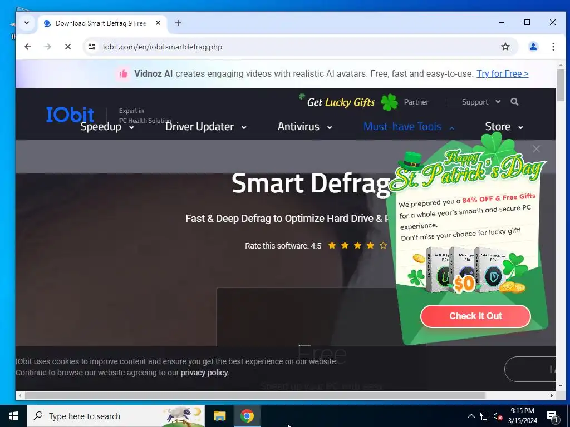
Task: Close the St. Patrick's Day popup
Action: 536,149
